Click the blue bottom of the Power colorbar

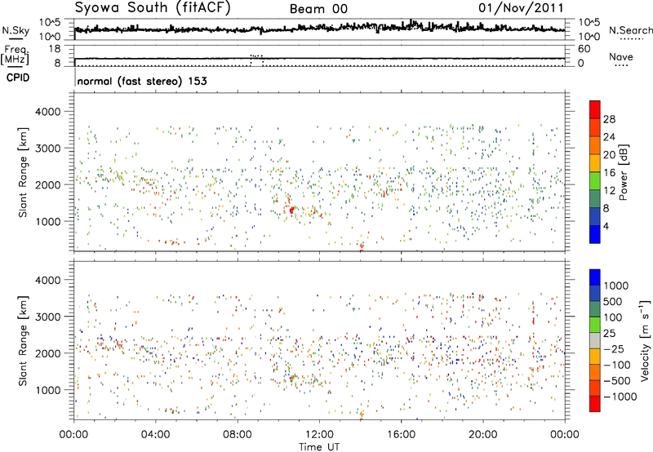[x=595, y=234]
